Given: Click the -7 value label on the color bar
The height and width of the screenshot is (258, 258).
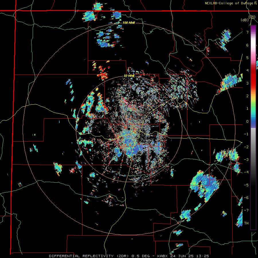Looking at the screenshot, I should (x=246, y=210).
